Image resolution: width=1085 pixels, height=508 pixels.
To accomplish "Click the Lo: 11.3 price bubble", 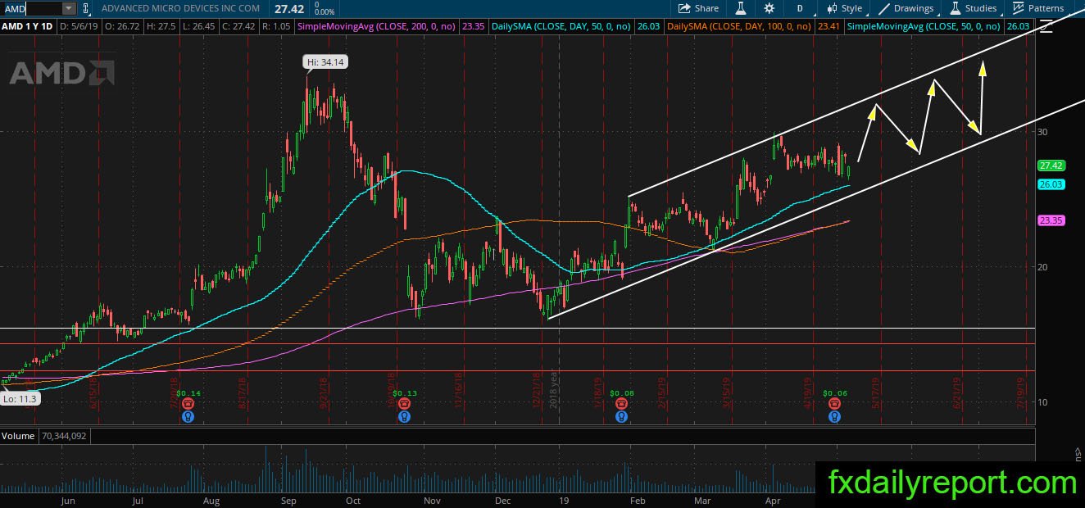I will (x=20, y=398).
